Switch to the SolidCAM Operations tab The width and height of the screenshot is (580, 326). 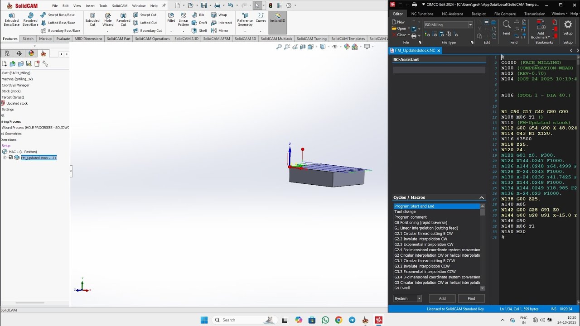pos(152,38)
